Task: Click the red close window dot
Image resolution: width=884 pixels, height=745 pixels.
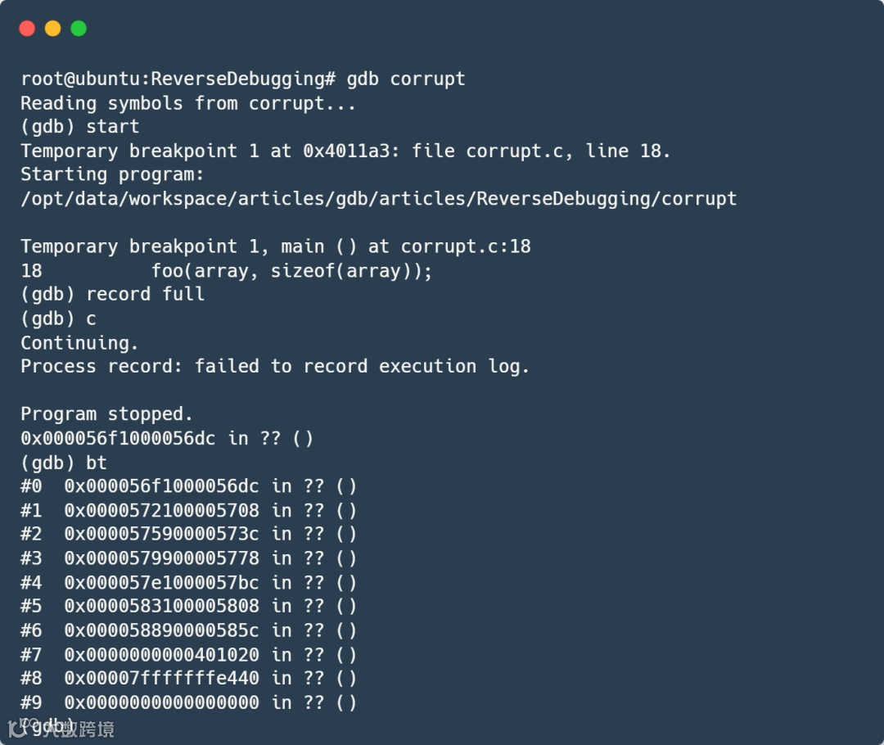Action: tap(27, 29)
